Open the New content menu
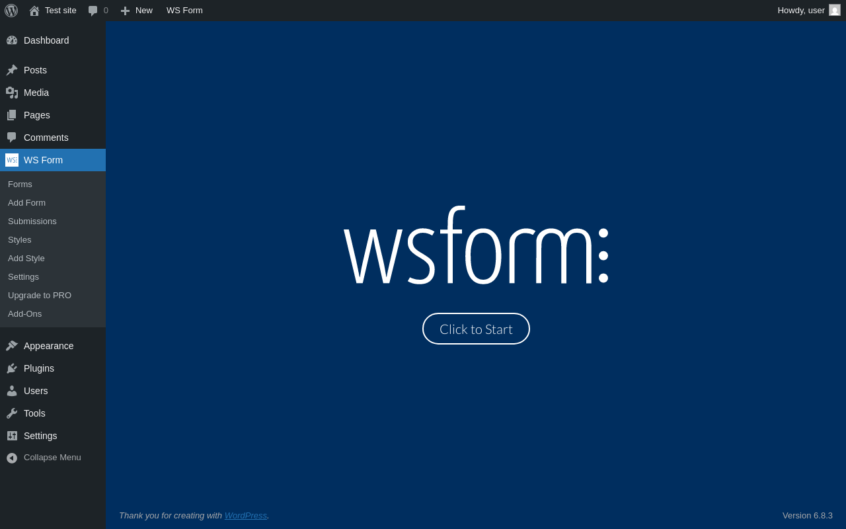Screen dimensions: 846x529 (137, 11)
